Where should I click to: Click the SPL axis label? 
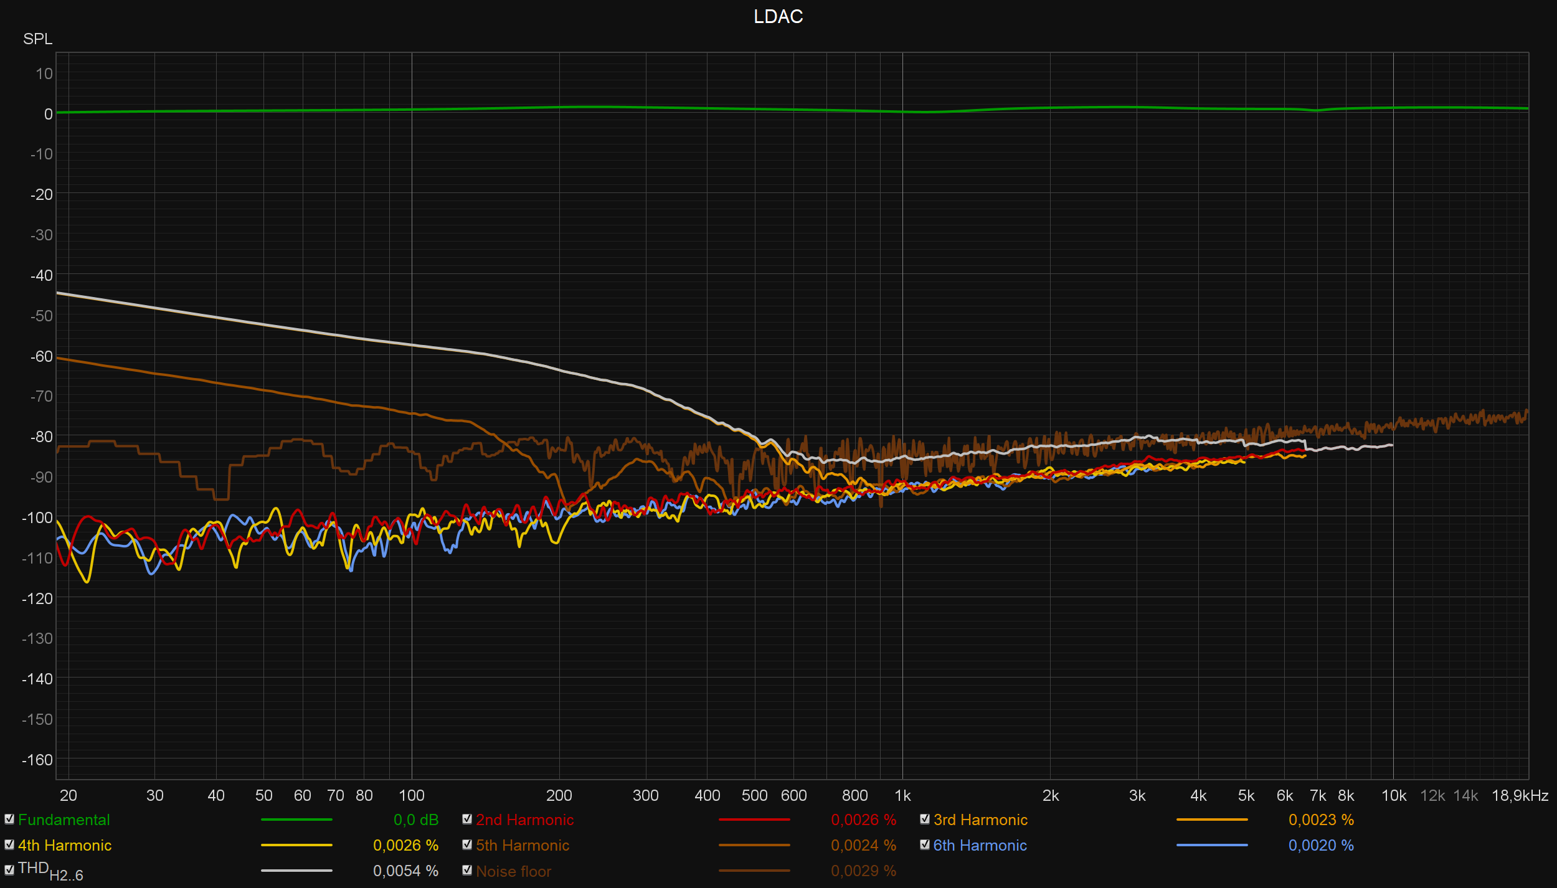(37, 39)
